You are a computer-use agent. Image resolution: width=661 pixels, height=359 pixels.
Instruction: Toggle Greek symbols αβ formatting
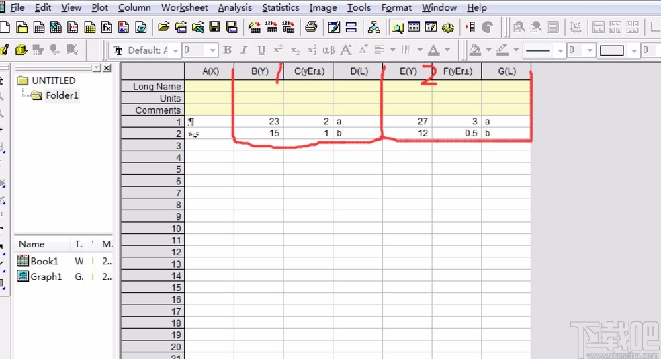[x=328, y=50]
